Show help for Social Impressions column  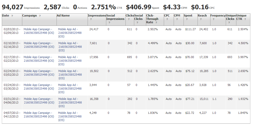tap(109, 23)
